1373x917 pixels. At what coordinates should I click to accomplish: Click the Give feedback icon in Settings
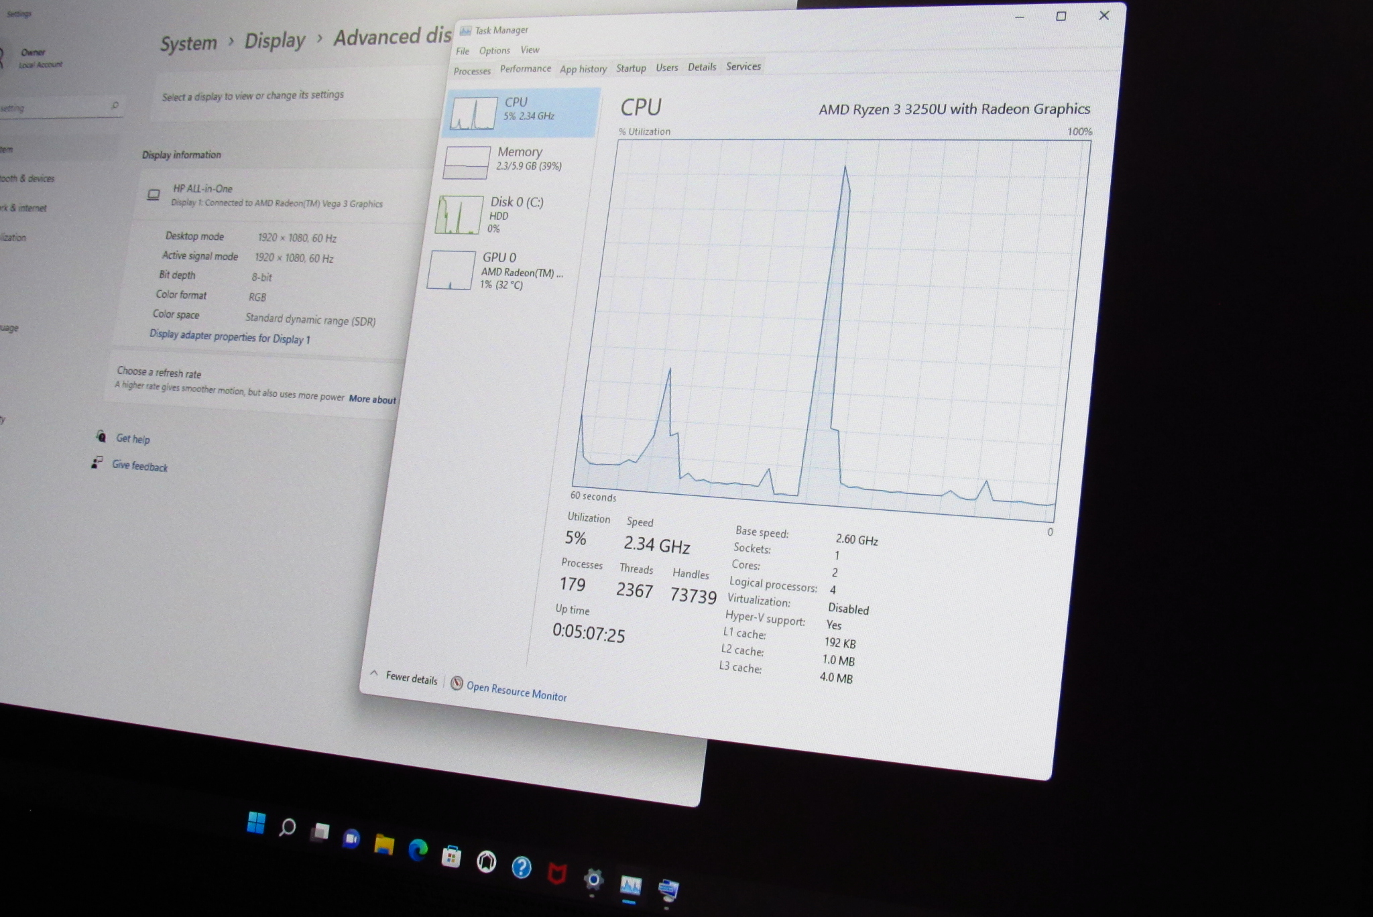pos(97,462)
